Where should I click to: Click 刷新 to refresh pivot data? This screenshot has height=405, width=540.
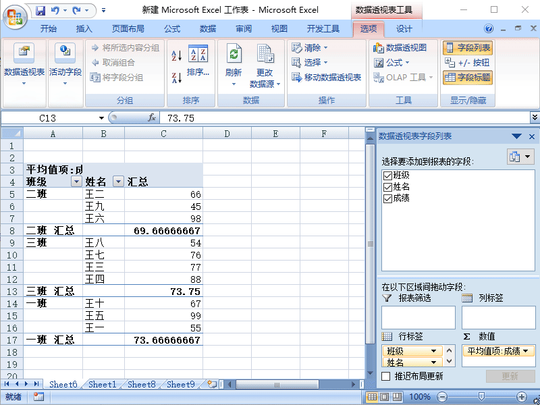click(x=234, y=64)
